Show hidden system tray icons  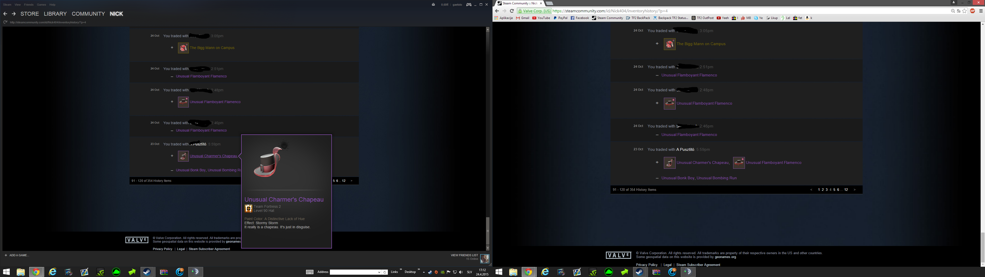pyautogui.click(x=424, y=272)
